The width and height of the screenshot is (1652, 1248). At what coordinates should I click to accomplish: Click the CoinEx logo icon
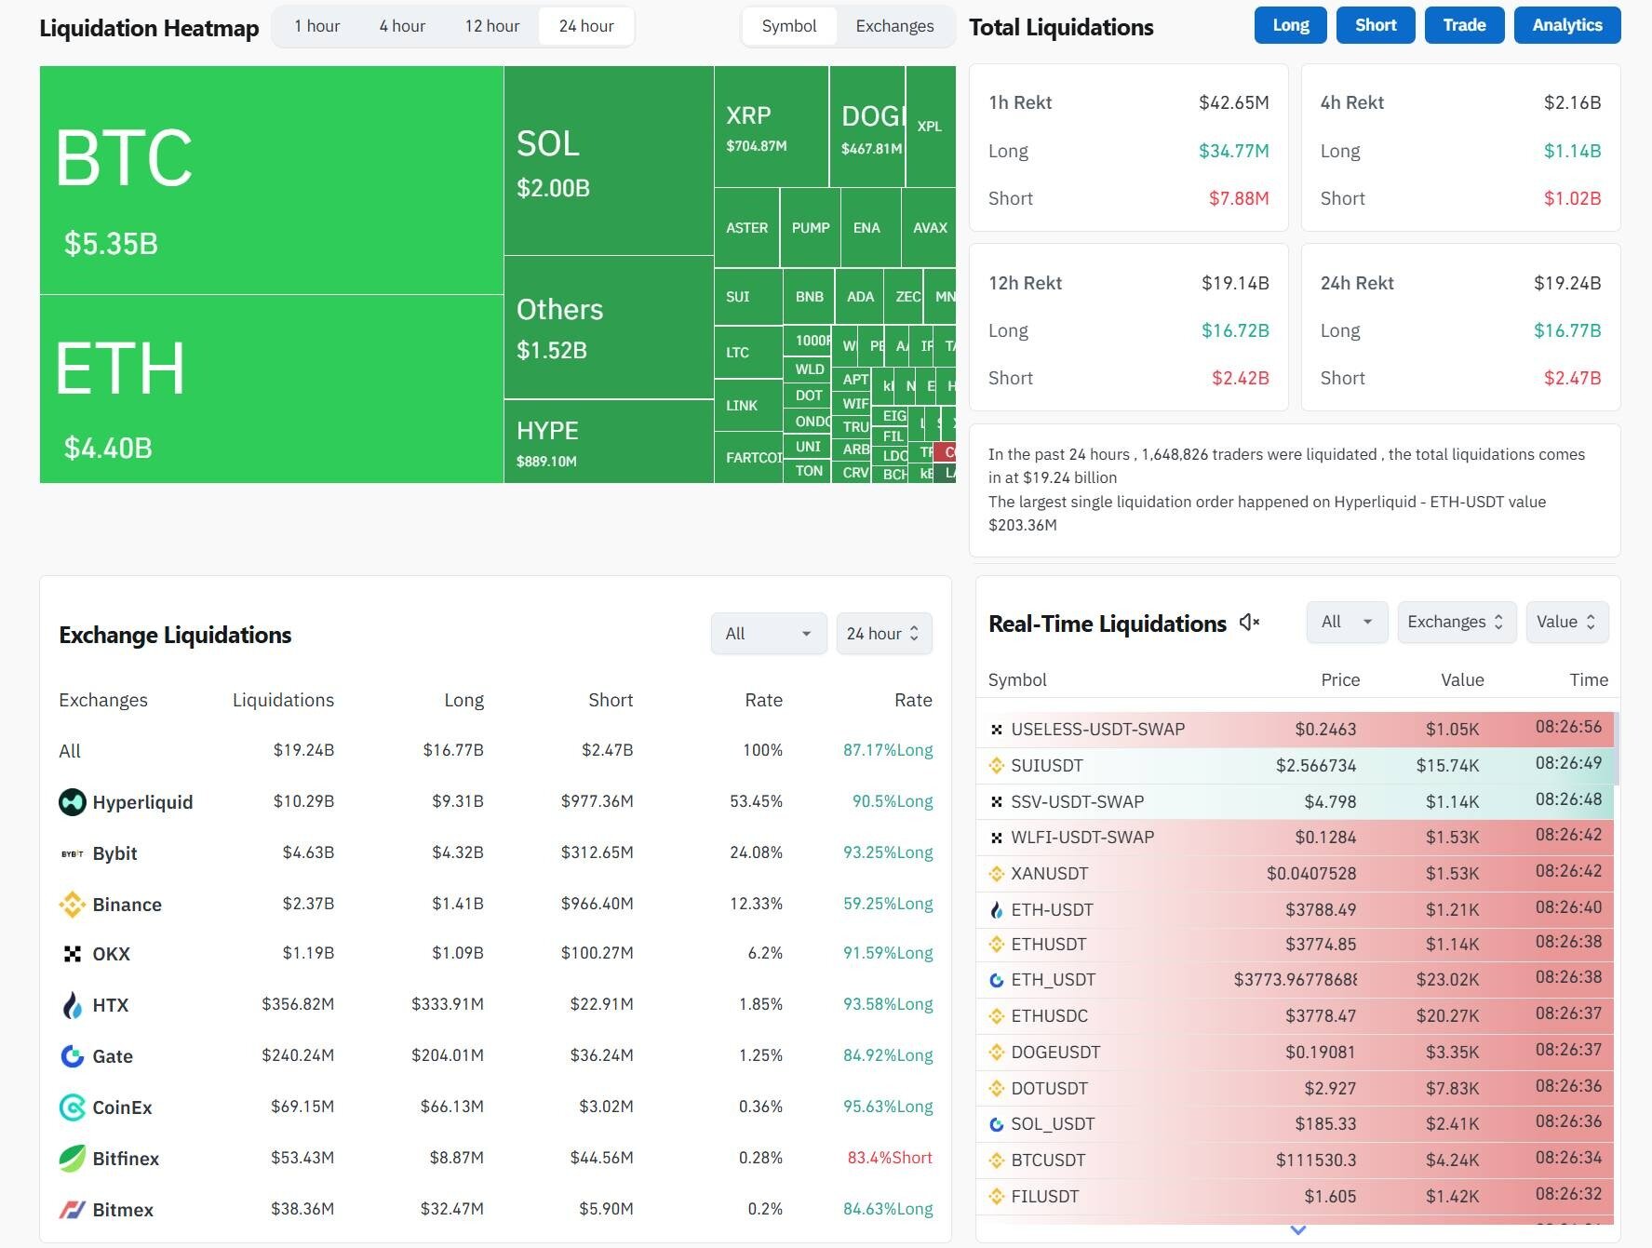[x=72, y=1107]
